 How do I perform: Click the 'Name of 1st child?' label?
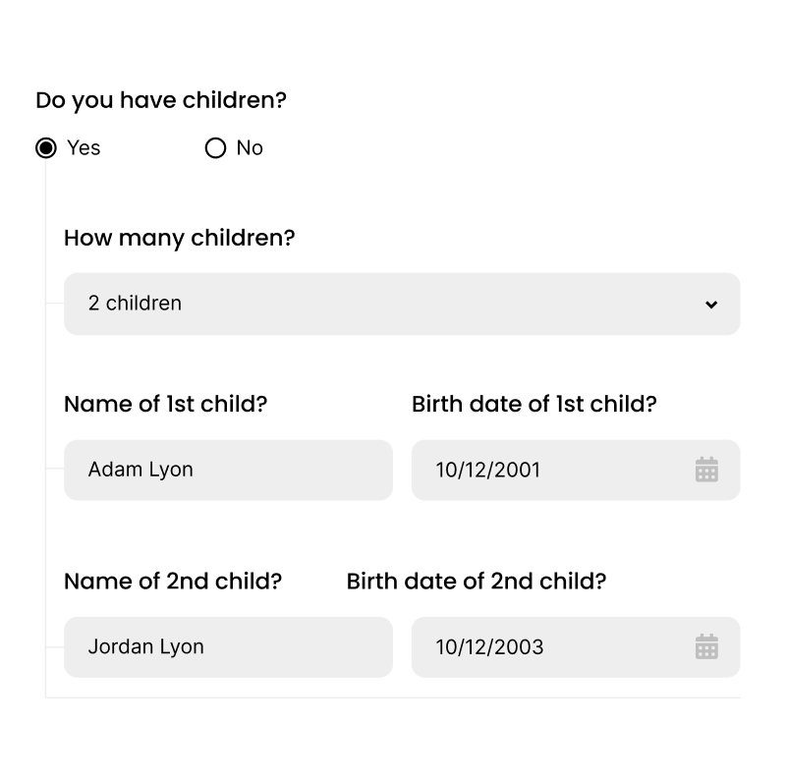pyautogui.click(x=165, y=404)
